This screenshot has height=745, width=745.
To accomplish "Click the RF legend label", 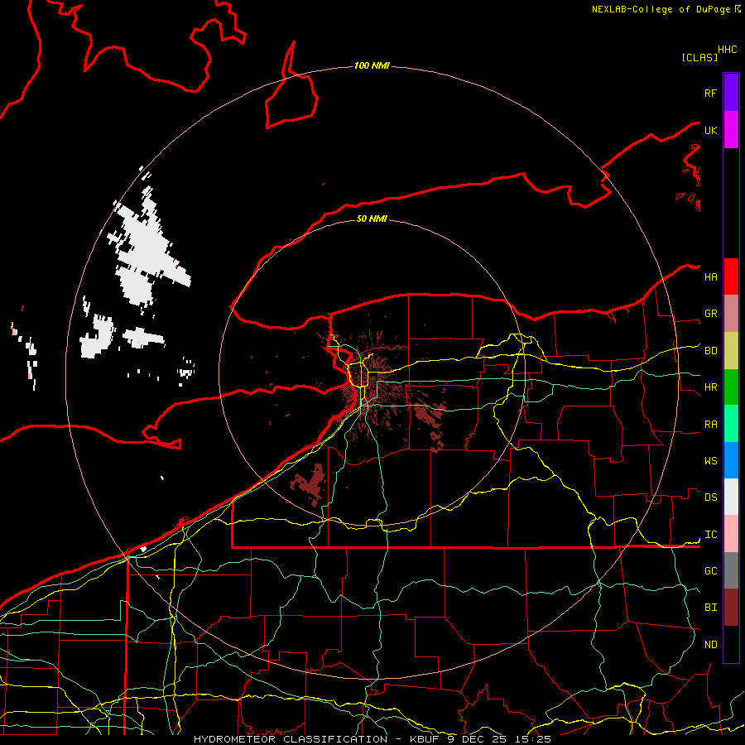I will [711, 93].
